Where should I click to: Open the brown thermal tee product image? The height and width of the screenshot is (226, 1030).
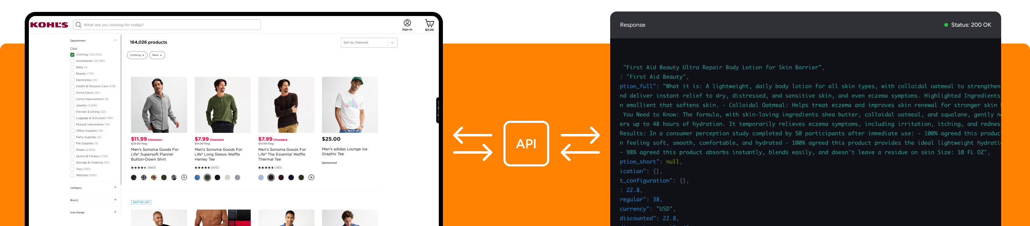click(x=286, y=105)
